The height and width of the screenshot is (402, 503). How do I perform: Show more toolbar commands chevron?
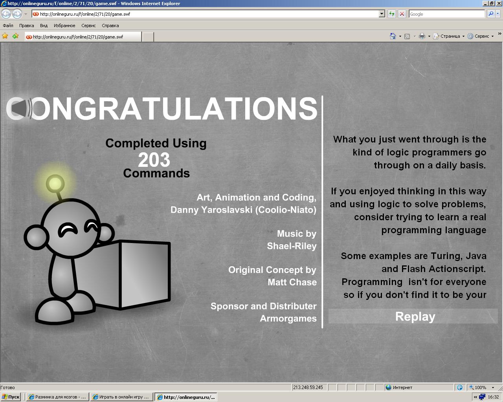(x=499, y=35)
